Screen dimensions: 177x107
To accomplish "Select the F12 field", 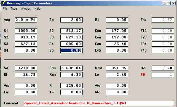I will 163,31.
